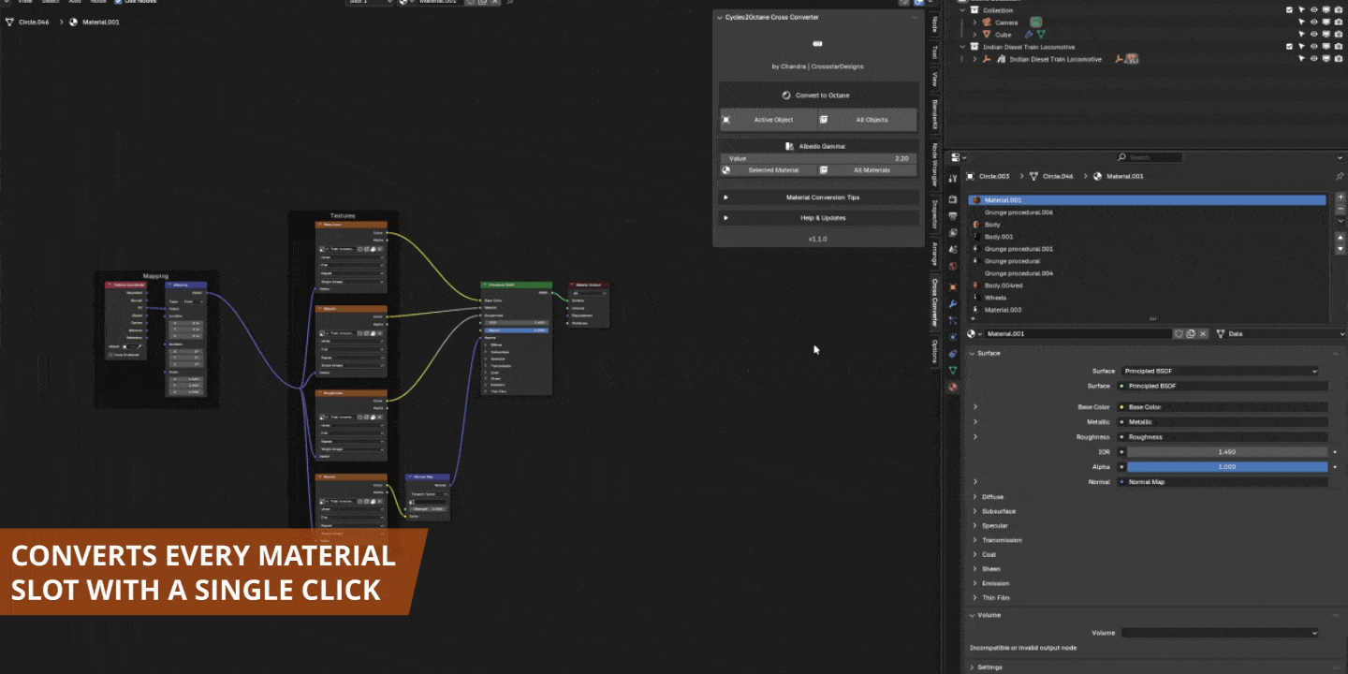Expand the Material Conversion Tips section
Screen dimensions: 1348x674
[819, 197]
